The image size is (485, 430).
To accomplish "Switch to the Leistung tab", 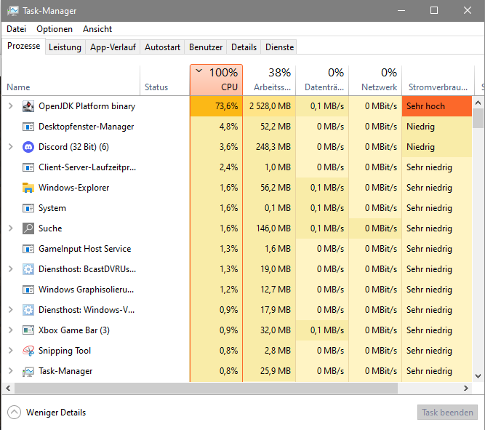I will click(x=65, y=47).
